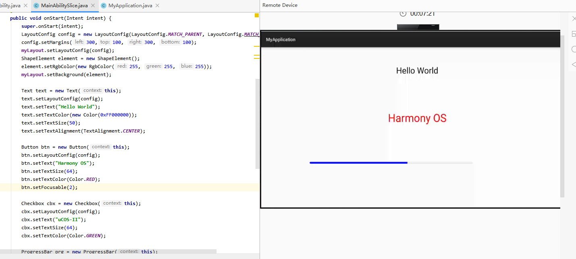
Task: Click the line cbx.setTextSize(64);
Action: point(50,228)
